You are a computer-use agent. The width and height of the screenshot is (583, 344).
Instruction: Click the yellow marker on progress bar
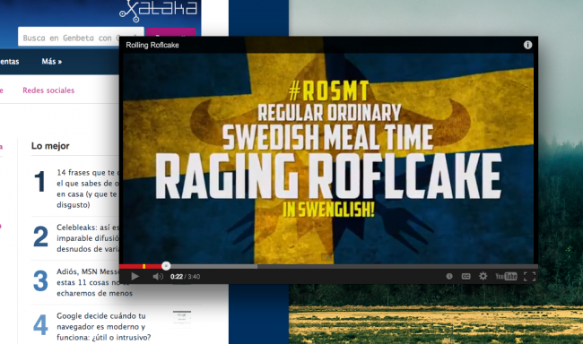point(144,266)
